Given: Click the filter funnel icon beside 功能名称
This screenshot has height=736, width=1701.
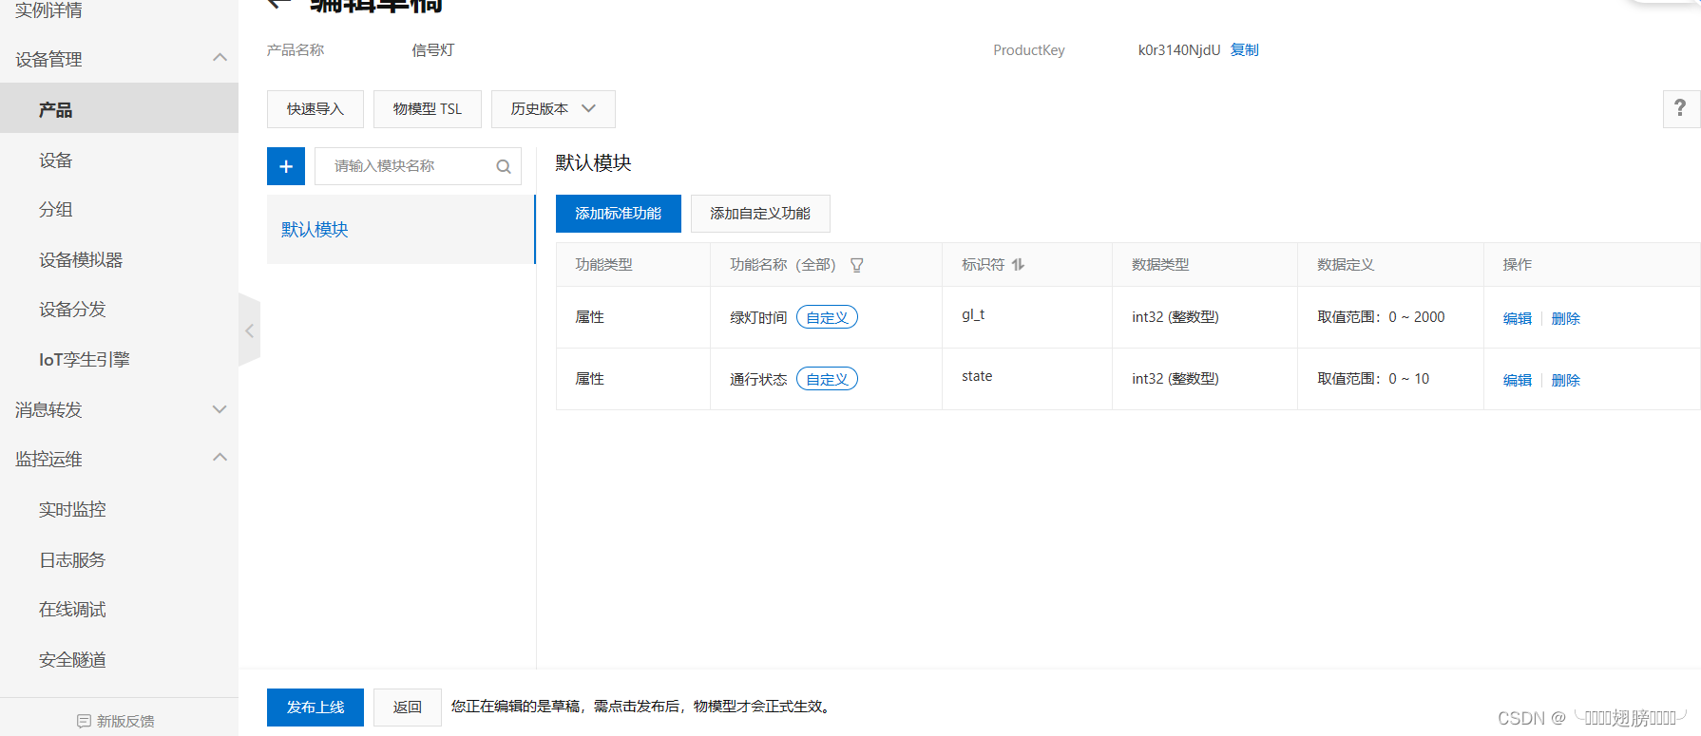Looking at the screenshot, I should (857, 265).
